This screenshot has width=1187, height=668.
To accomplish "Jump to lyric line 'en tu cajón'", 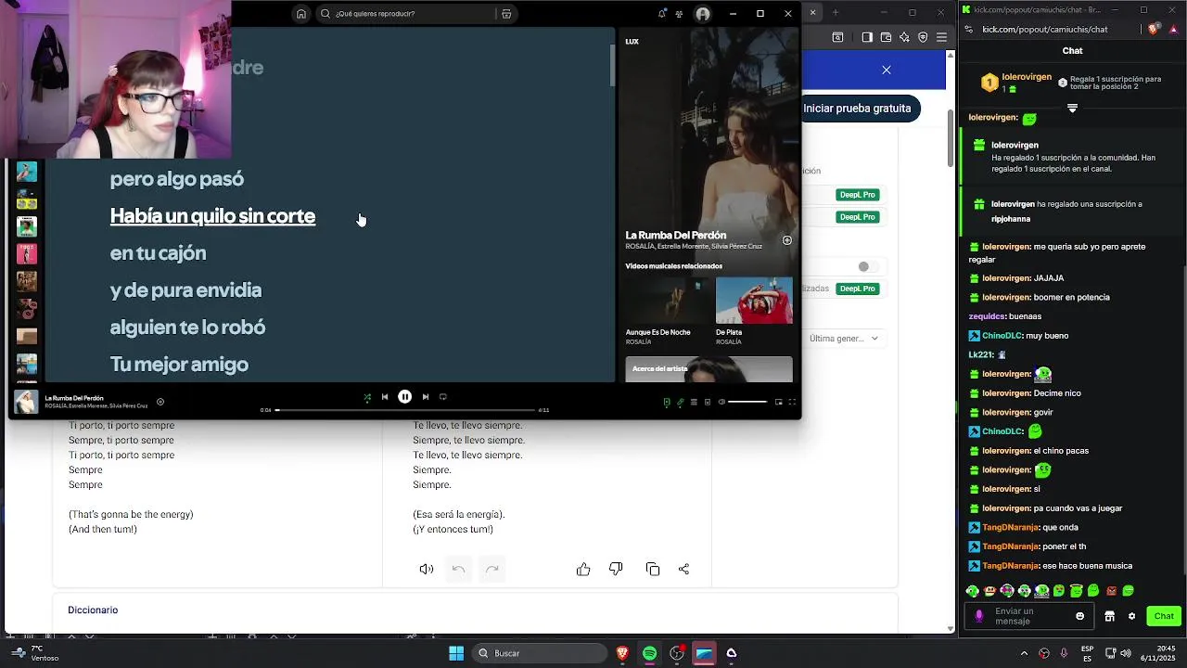I will (158, 253).
